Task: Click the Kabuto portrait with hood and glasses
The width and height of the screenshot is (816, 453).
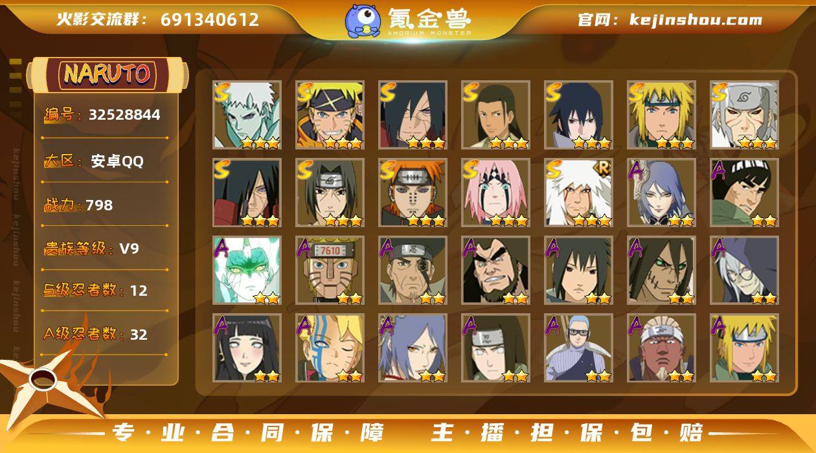Action: tap(745, 271)
